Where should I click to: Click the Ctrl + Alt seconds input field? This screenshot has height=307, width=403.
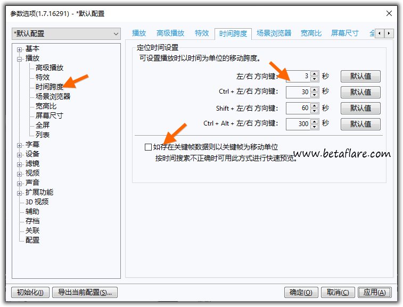(x=298, y=125)
